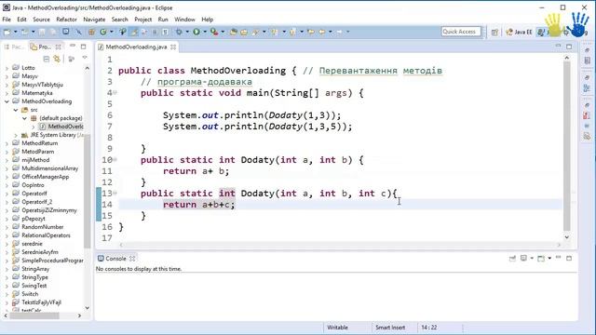
Task: Collapse the src folder node
Action: (x=16, y=110)
